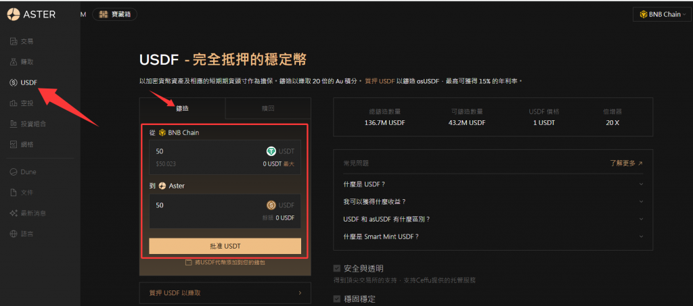Viewport: 693px width, 306px height.
Task: Click the treasure chest icon in header
Action: pos(104,15)
